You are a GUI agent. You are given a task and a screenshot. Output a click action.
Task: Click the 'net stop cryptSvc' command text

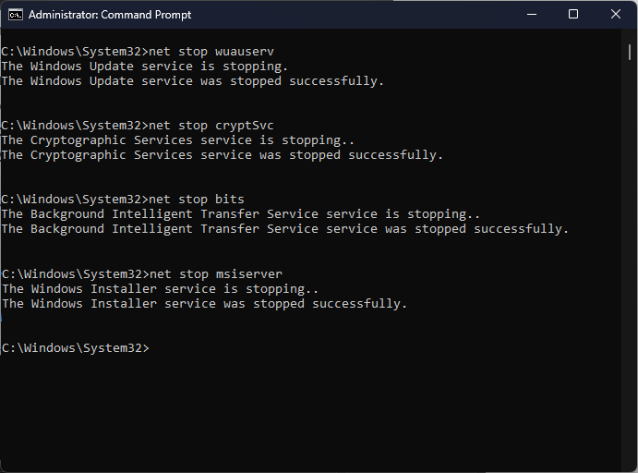[x=211, y=125]
